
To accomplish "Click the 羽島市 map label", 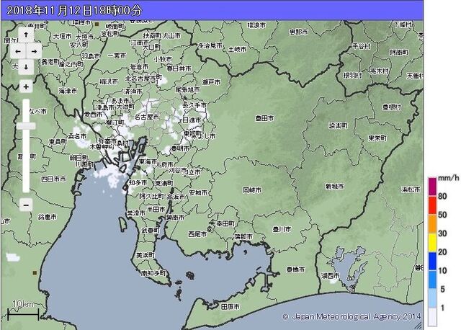I will [91, 56].
